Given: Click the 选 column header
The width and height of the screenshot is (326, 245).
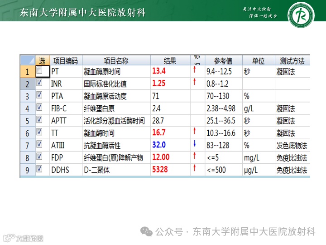Looking at the screenshot, I should (x=43, y=60).
